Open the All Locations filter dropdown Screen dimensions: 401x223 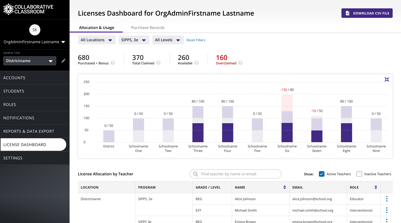[x=97, y=40]
